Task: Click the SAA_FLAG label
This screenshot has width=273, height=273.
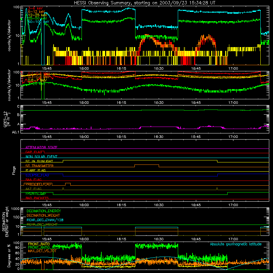Action: (x=33, y=179)
